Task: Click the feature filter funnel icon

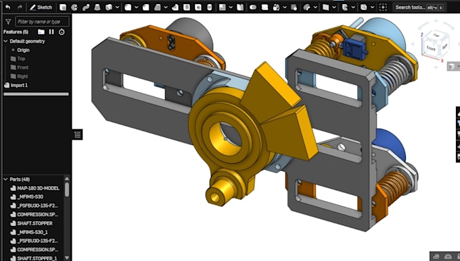Action: [8, 22]
